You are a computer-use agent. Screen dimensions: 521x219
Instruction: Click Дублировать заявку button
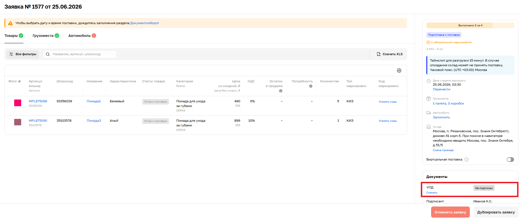point(496,212)
